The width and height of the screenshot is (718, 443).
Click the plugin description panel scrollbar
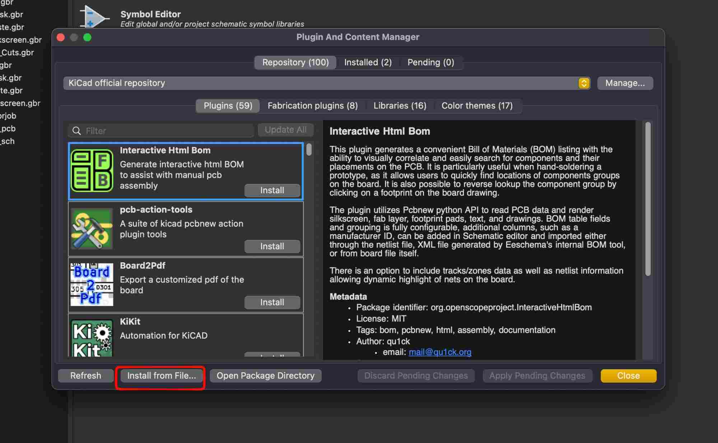tap(648, 199)
